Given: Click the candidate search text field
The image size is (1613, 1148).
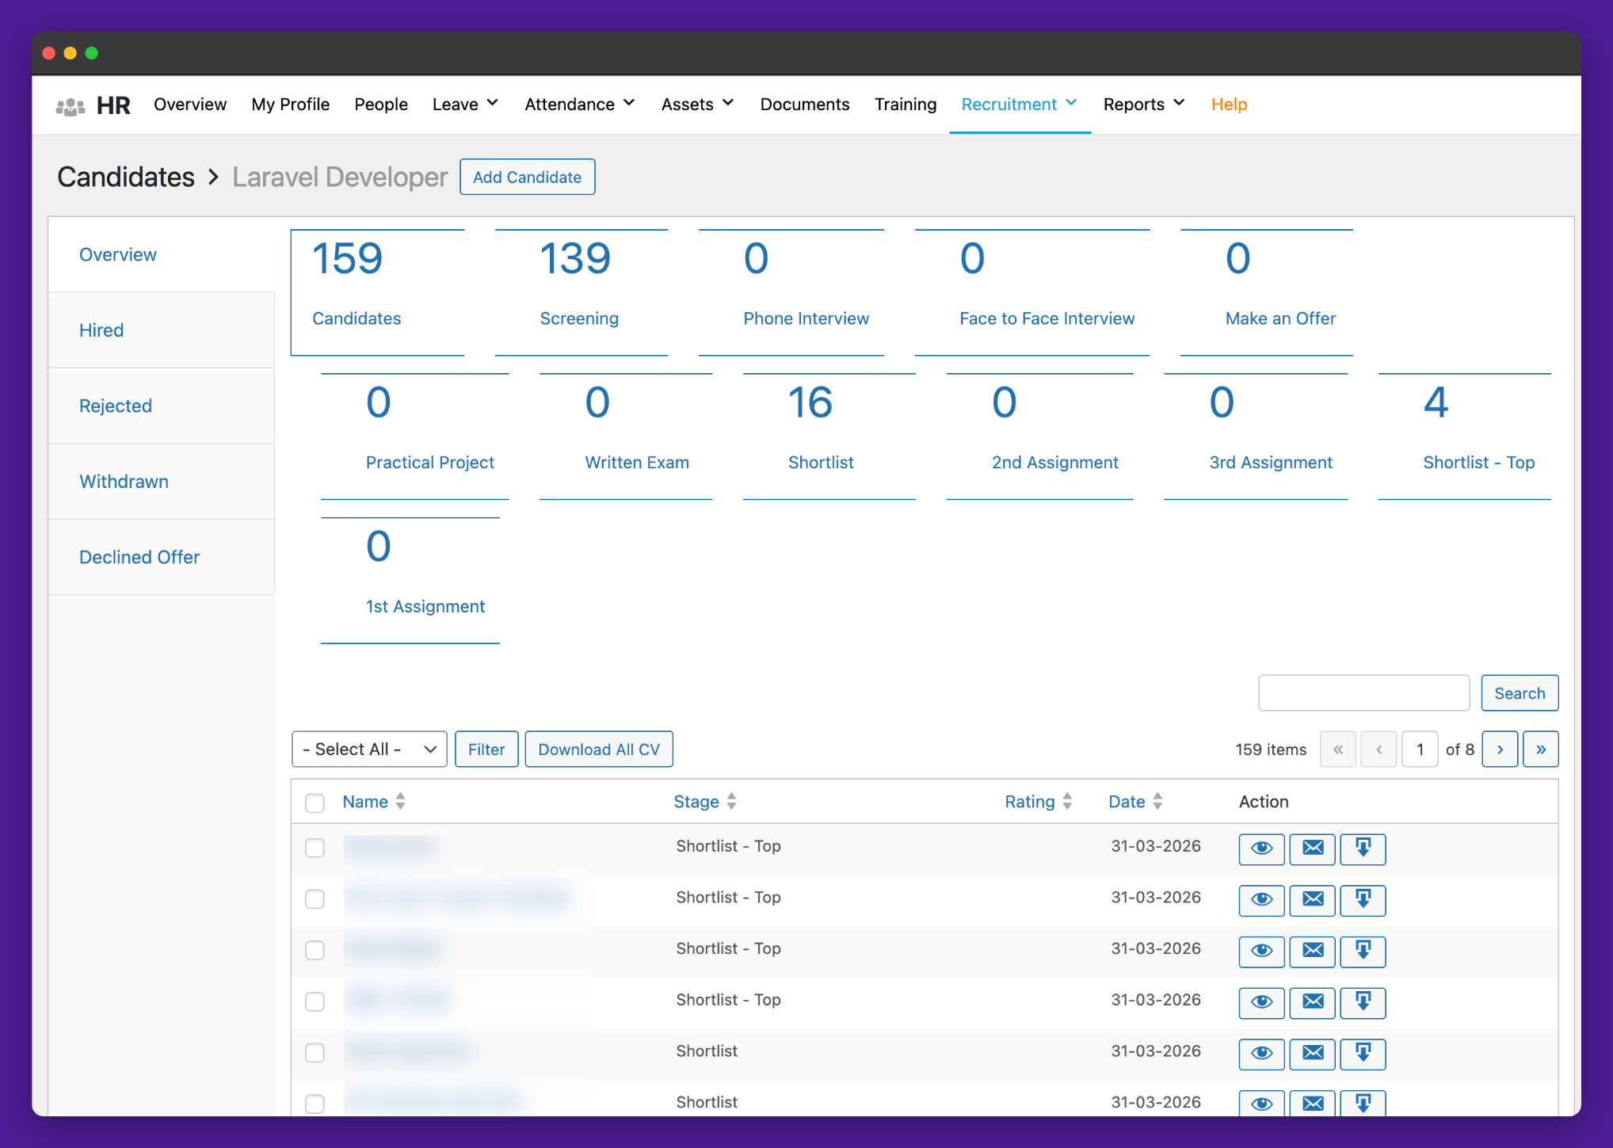Looking at the screenshot, I should click(1363, 693).
